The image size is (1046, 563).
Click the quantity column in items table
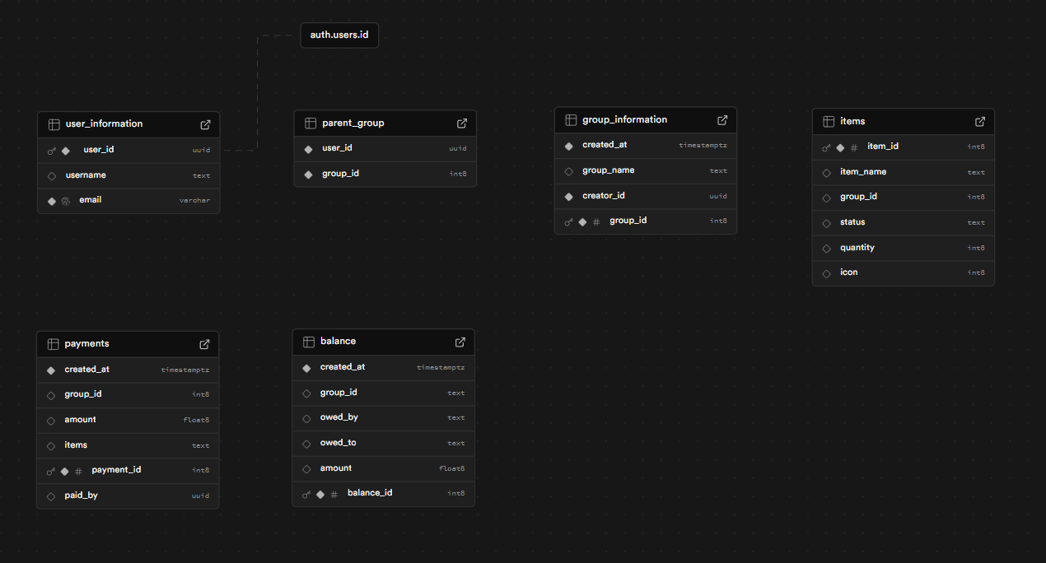[x=857, y=248]
